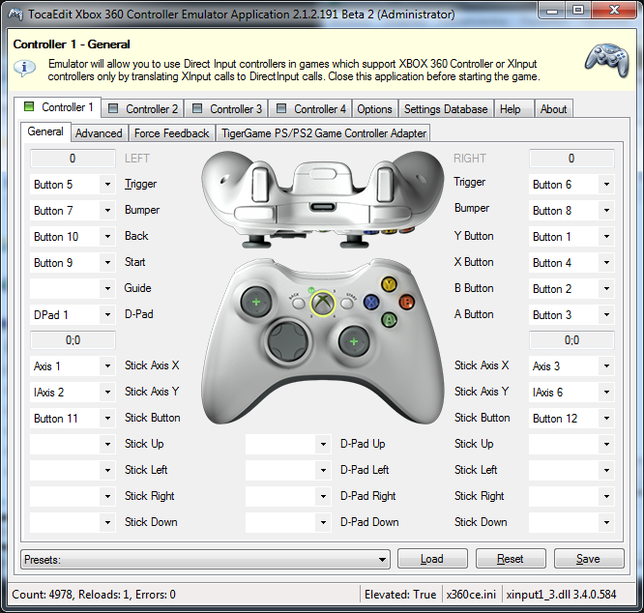Image resolution: width=644 pixels, height=613 pixels.
Task: Click the right trigger value field showing 0
Action: [x=571, y=159]
